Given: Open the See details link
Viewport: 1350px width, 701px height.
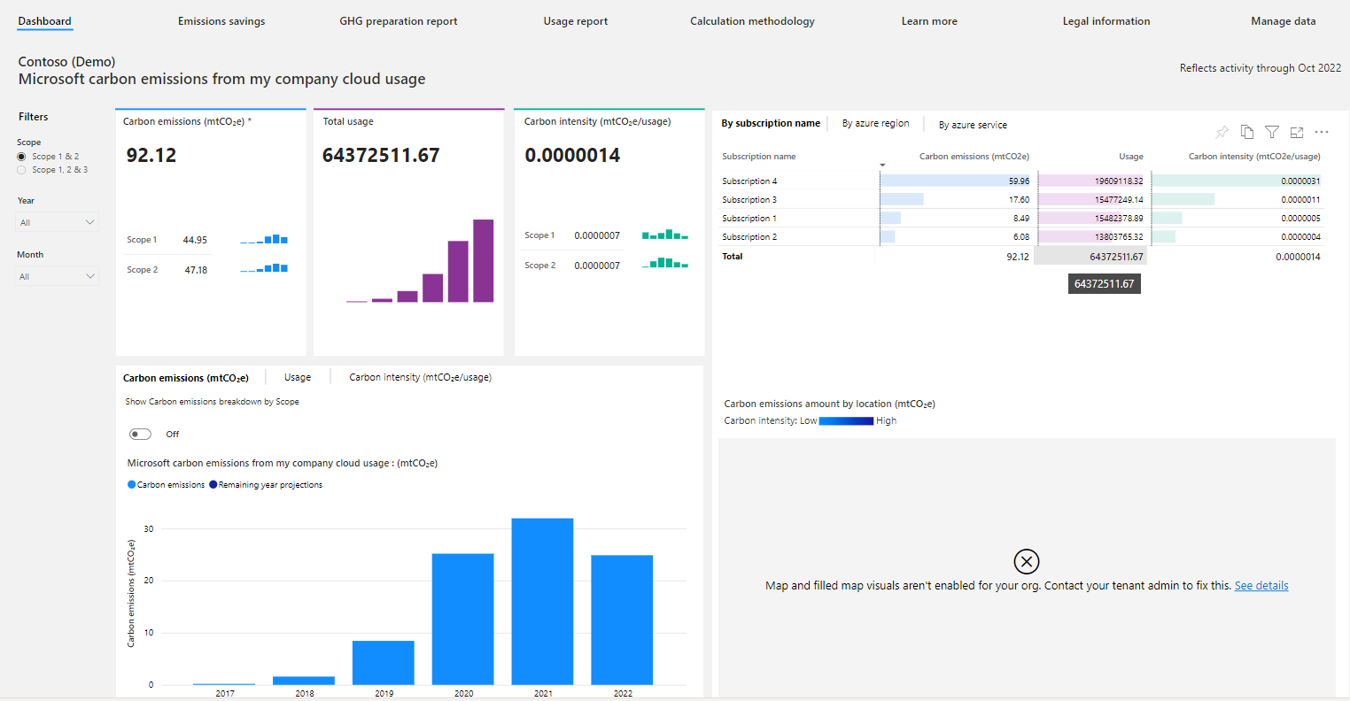Looking at the screenshot, I should [1261, 585].
